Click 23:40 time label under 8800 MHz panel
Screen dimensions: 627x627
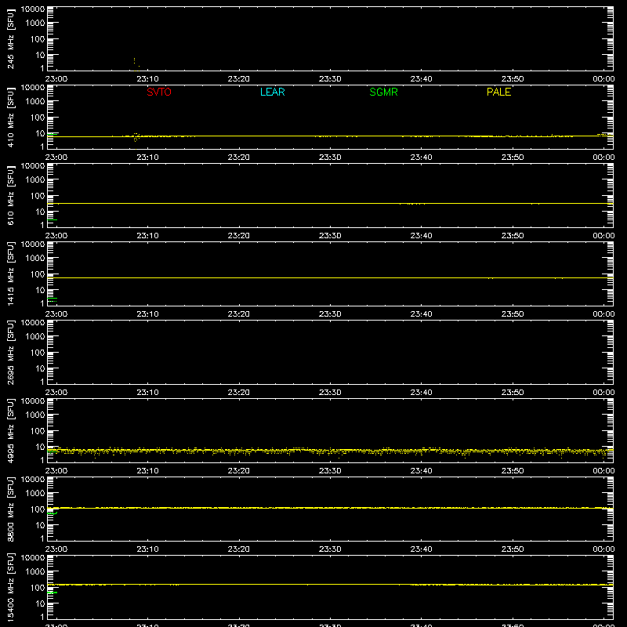421,549
